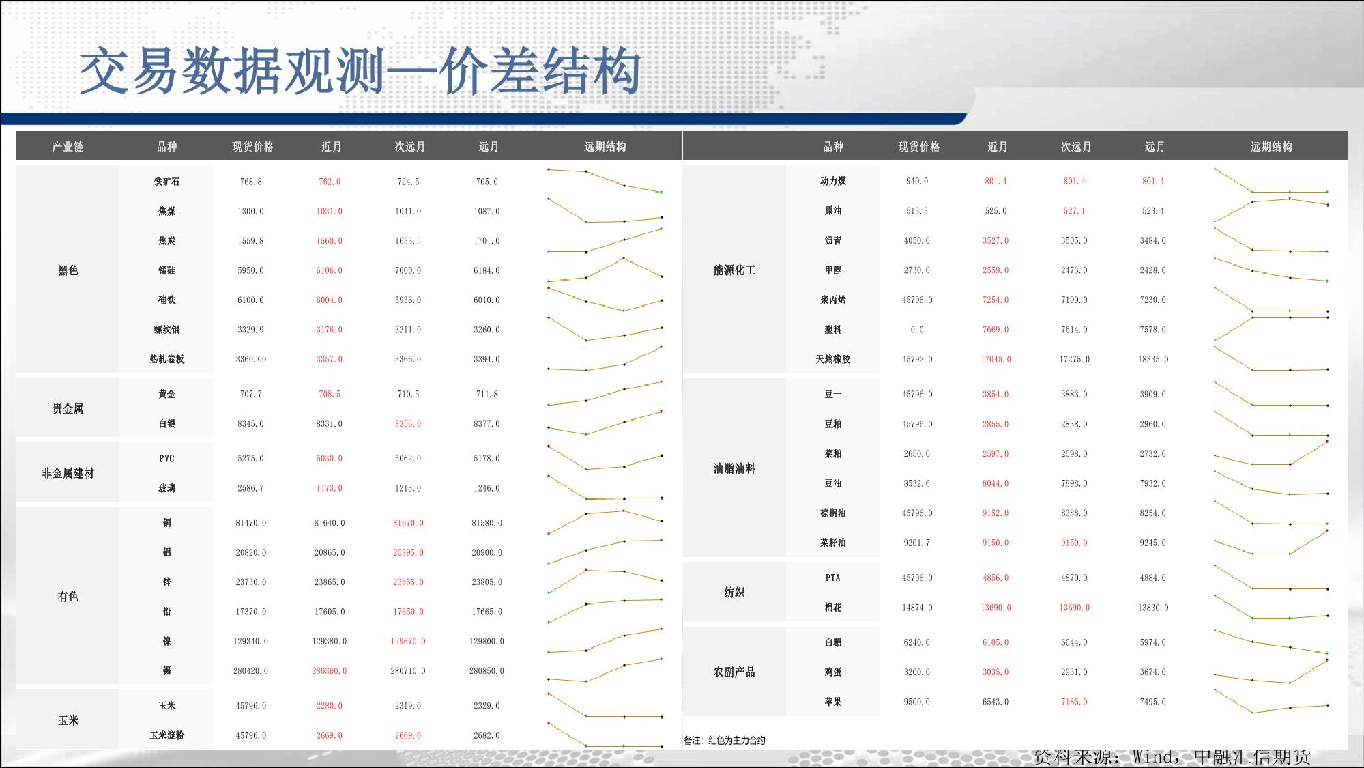This screenshot has height=768, width=1364.
Task: Click the 焦煤 term-structure sparkline
Action: pyautogui.click(x=605, y=211)
